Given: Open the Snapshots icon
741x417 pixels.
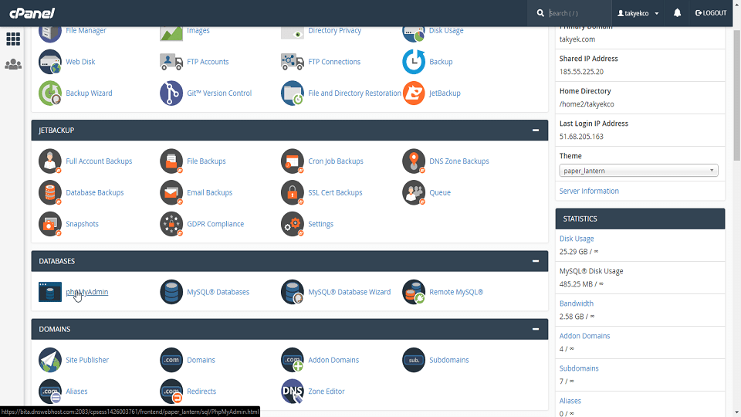Looking at the screenshot, I should click(50, 224).
